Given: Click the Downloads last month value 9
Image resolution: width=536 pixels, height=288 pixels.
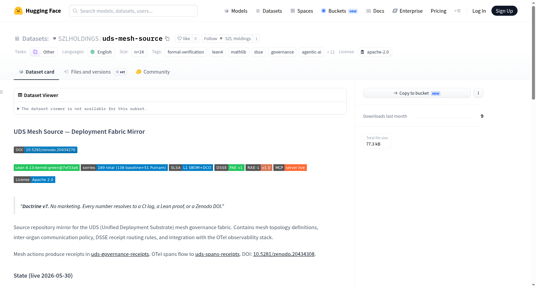Looking at the screenshot, I should point(482,116).
